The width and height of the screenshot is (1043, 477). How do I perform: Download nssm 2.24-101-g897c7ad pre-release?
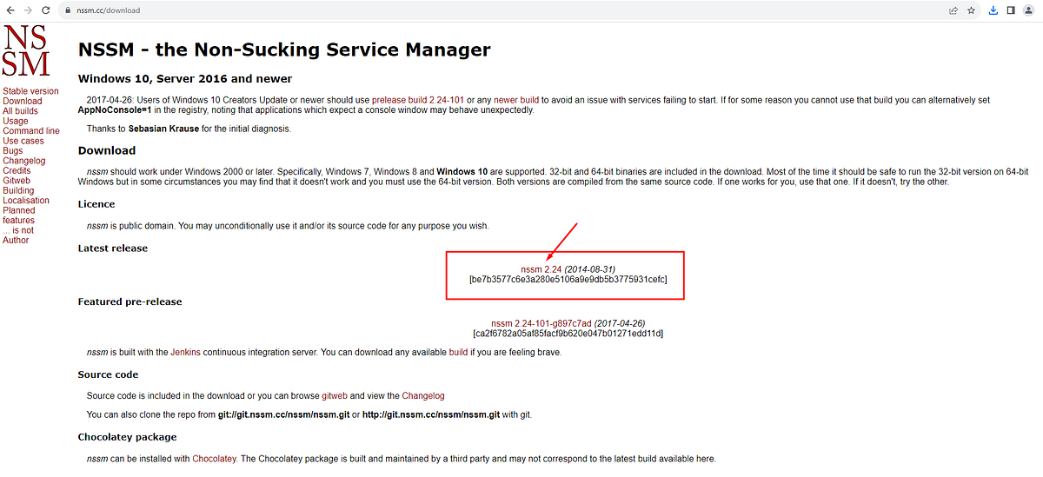541,323
